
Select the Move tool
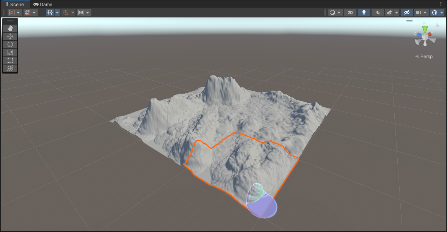10,36
